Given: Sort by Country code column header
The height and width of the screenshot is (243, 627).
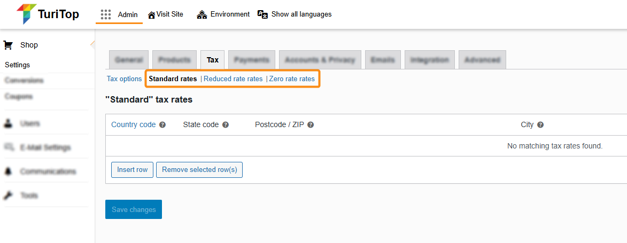Looking at the screenshot, I should click(133, 125).
